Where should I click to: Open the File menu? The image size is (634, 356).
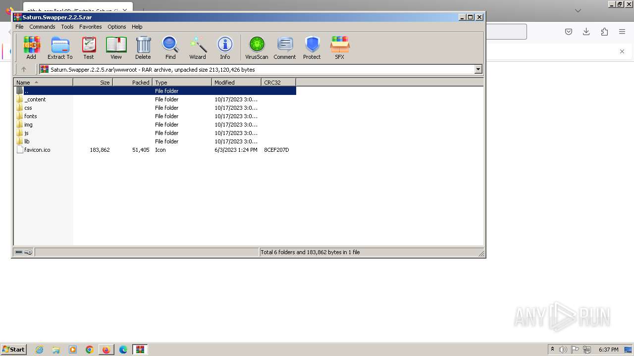(19, 27)
